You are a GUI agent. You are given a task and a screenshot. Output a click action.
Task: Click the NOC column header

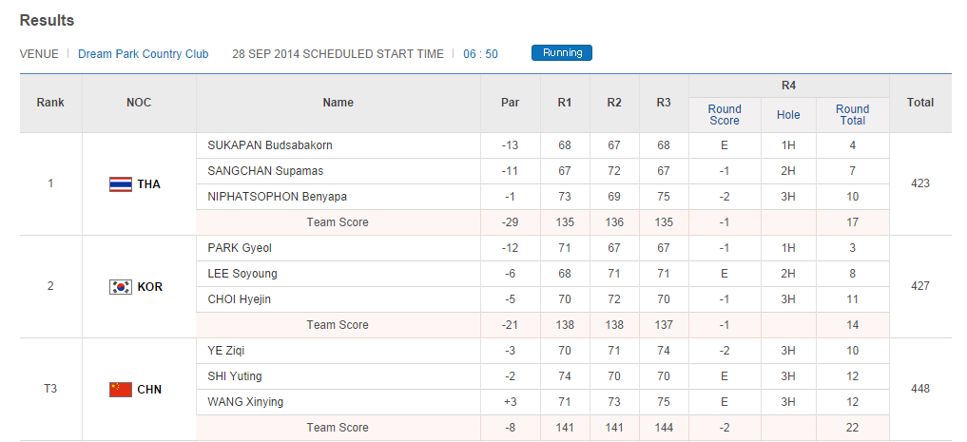(139, 103)
